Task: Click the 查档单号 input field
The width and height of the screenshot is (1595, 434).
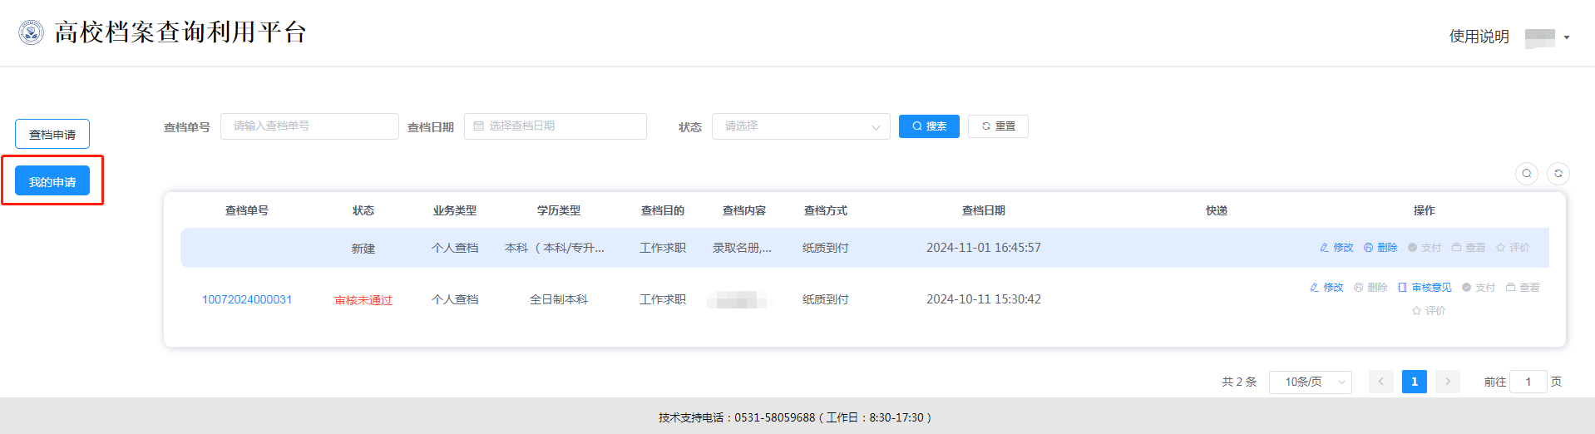Action: click(x=309, y=126)
